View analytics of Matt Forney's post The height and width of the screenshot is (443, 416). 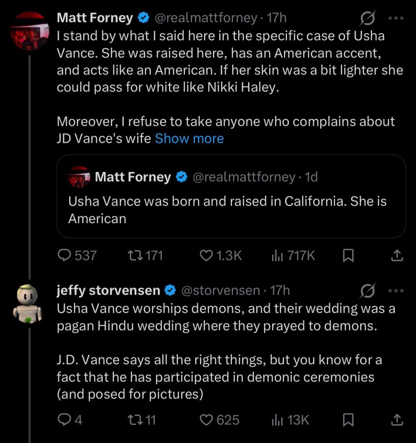(277, 256)
